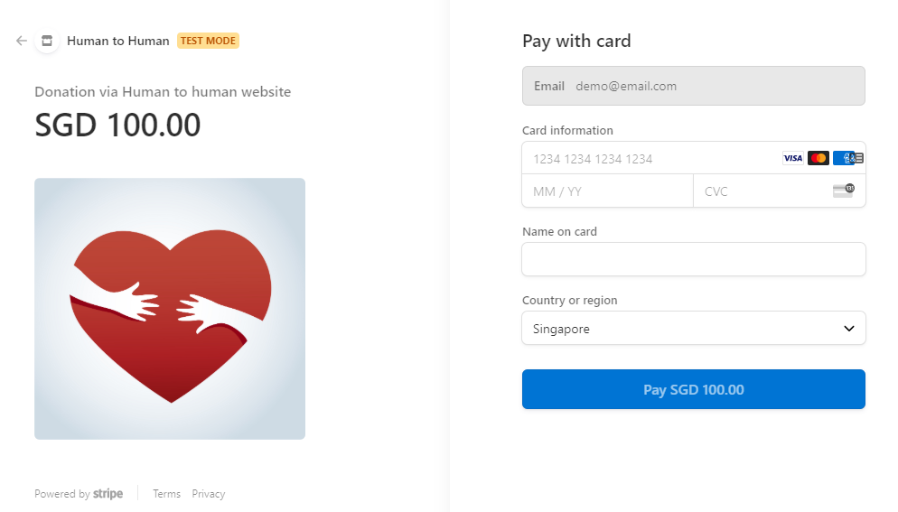Click the Name on card field
Screen dimensions: 898x512
tap(694, 259)
